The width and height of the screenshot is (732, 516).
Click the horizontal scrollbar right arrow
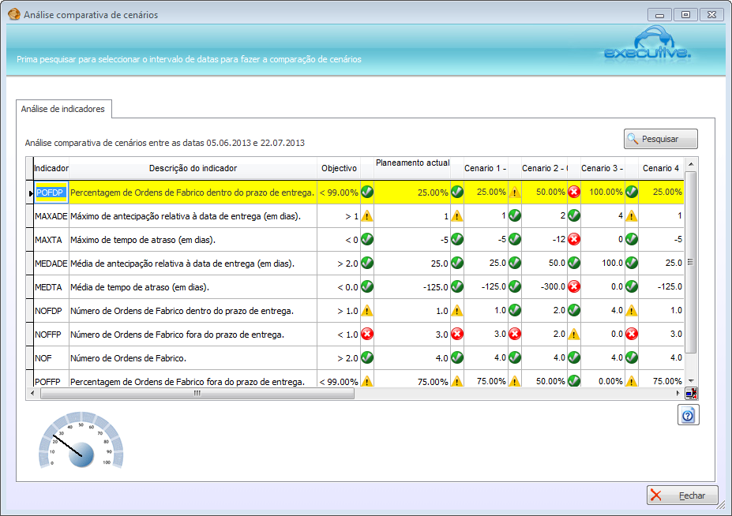[x=678, y=392]
